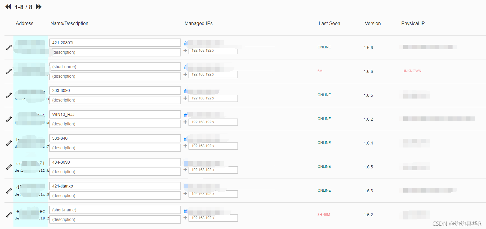486x229 pixels.
Task: Click description field in the 3H 49M row
Action: point(115,219)
